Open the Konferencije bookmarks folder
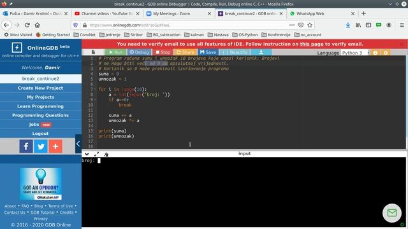 (x=276, y=35)
